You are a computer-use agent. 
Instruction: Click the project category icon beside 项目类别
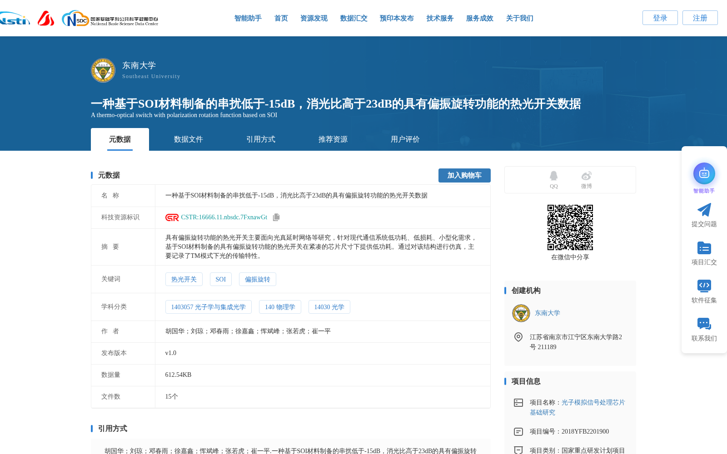coord(518,450)
